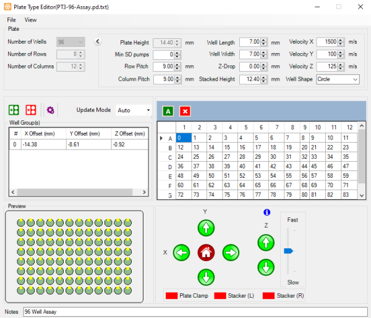Image resolution: width=371 pixels, height=318 pixels.
Task: Click the red X clear selection button
Action: [x=185, y=111]
